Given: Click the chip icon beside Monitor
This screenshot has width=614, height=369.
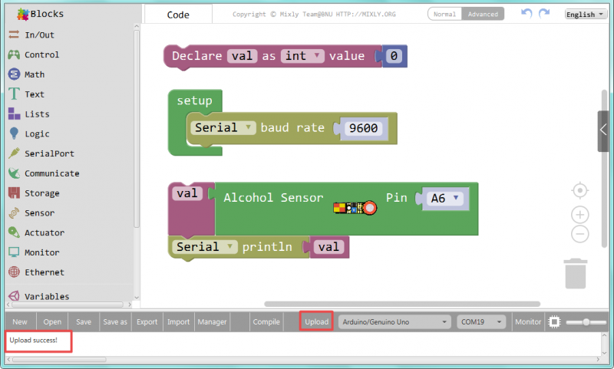Looking at the screenshot, I should [554, 322].
